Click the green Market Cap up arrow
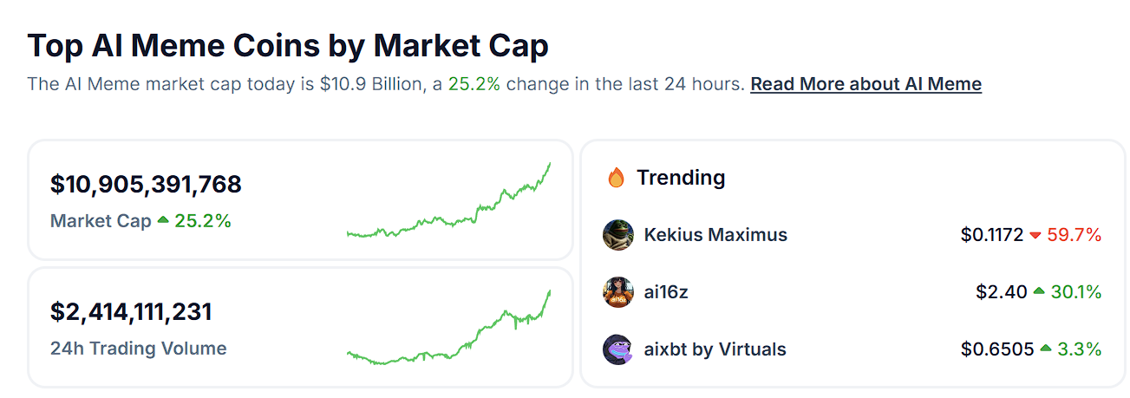The height and width of the screenshot is (398, 1130). [x=163, y=221]
